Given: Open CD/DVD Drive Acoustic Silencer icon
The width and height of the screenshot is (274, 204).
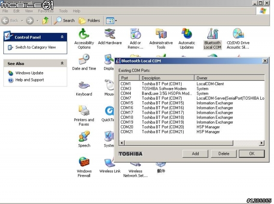Looking at the screenshot, I should click(238, 39).
